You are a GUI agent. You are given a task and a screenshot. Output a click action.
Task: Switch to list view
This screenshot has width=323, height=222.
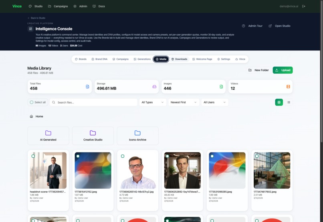coord(289,102)
